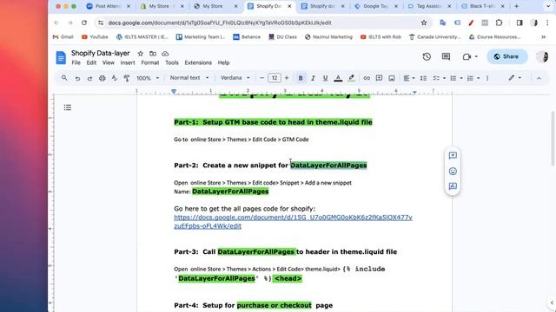556x312 pixels.
Task: Open text alignment dropdown
Action: 409,78
